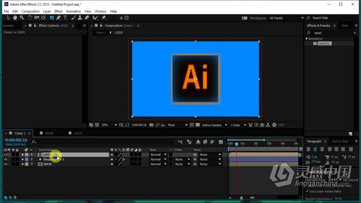Switch to the LOGO timeline tab

(x=78, y=133)
